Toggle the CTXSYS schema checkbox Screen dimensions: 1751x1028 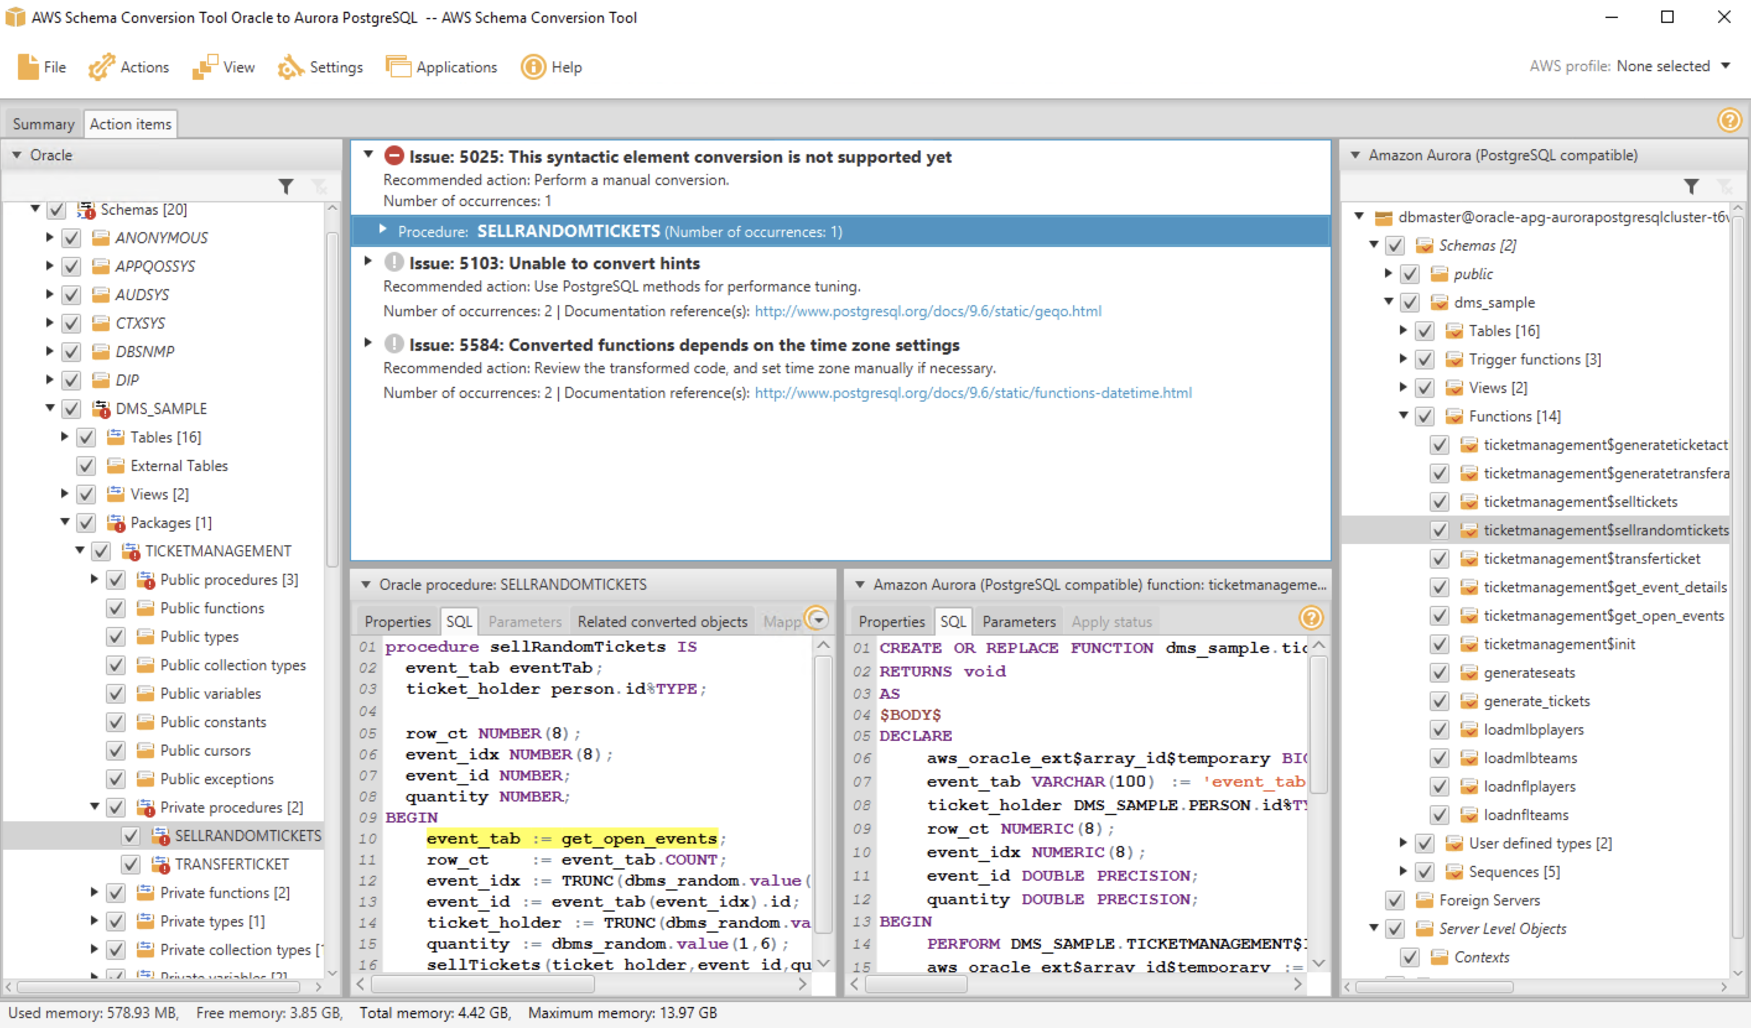point(71,323)
